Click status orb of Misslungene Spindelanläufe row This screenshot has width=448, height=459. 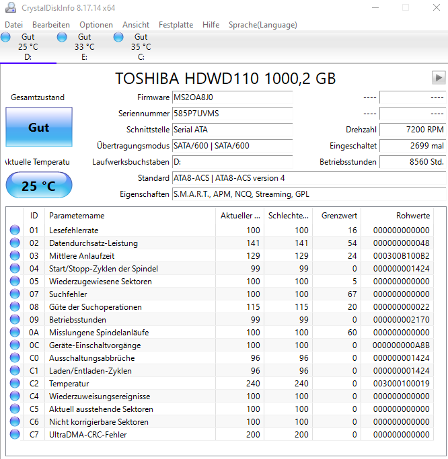coord(15,332)
